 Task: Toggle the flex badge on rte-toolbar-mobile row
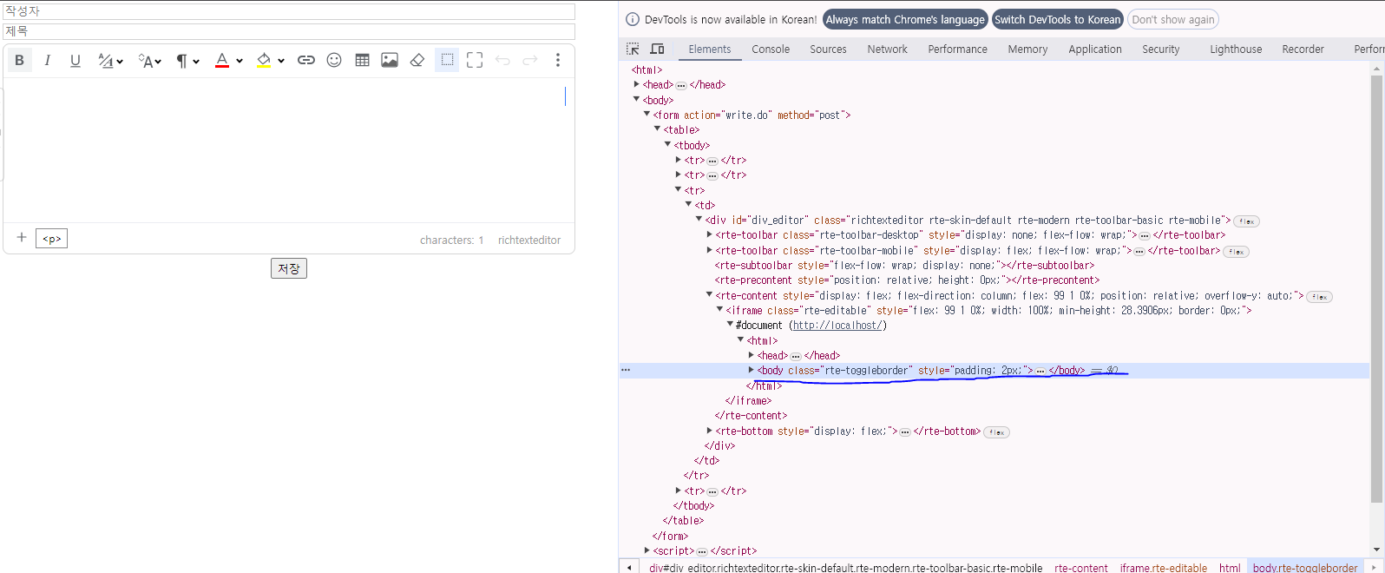pos(1236,252)
